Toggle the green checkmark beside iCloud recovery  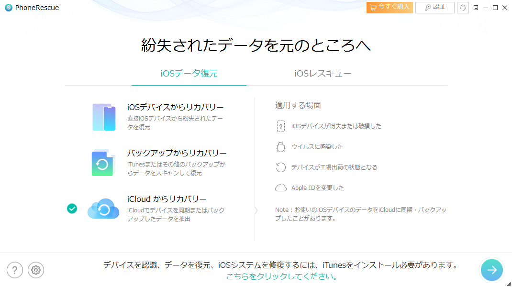coord(72,209)
